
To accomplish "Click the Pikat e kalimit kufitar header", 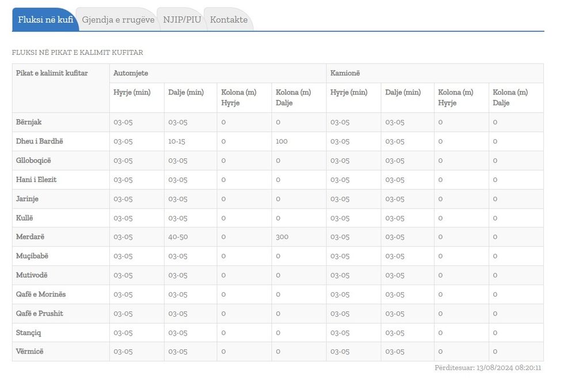I will pyautogui.click(x=52, y=73).
